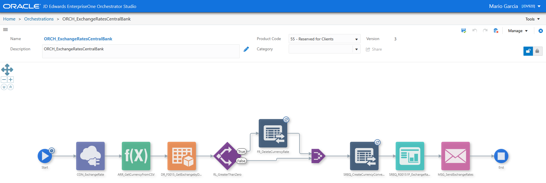Screen dimensions: 546x183
Task: Click the ORCH_ExchangeRatesCentralBank breadcrumb text
Action: (96, 19)
